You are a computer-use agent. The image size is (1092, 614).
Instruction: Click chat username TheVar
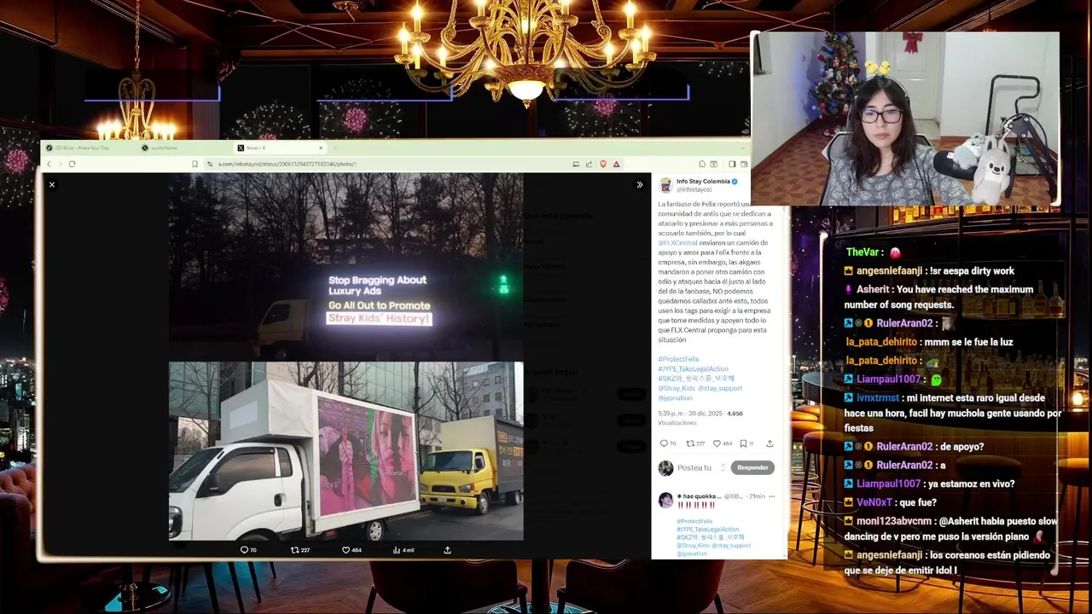click(x=863, y=252)
